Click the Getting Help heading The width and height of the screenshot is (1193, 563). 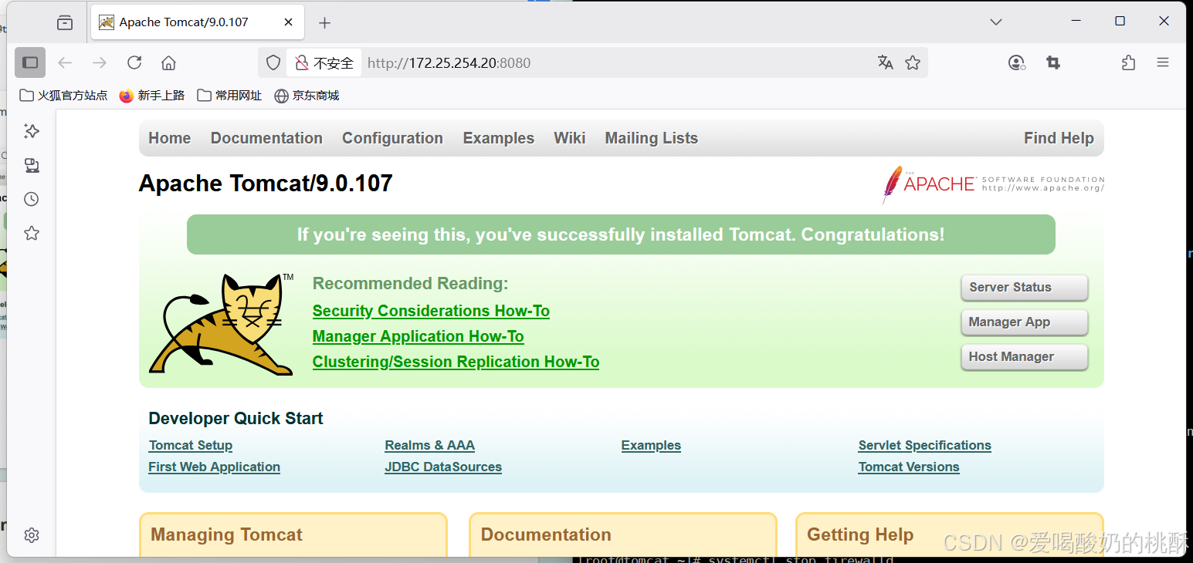(x=860, y=534)
